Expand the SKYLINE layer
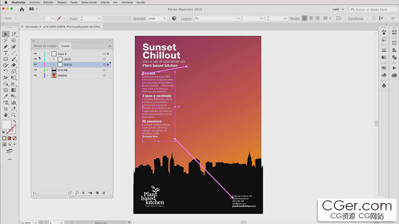 pos(48,70)
